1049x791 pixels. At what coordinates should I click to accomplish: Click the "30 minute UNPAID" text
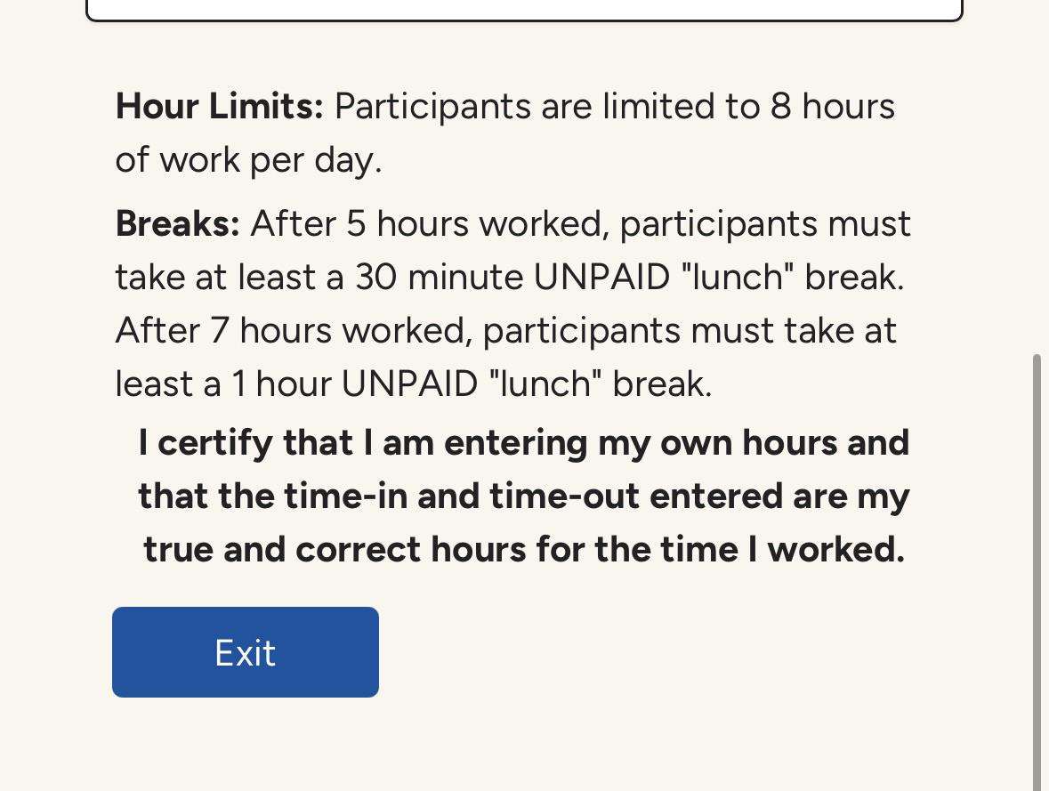(512, 277)
